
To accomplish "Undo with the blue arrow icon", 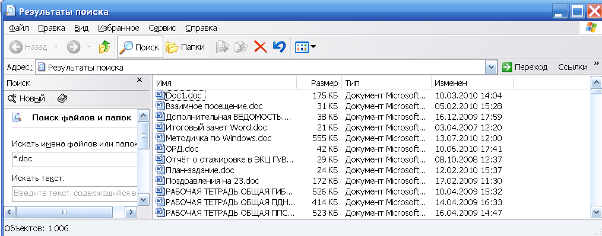I will tap(279, 47).
